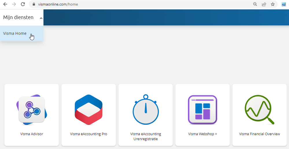Click the Visma eAccounting Pro label
The width and height of the screenshot is (289, 149).
pyautogui.click(x=89, y=134)
